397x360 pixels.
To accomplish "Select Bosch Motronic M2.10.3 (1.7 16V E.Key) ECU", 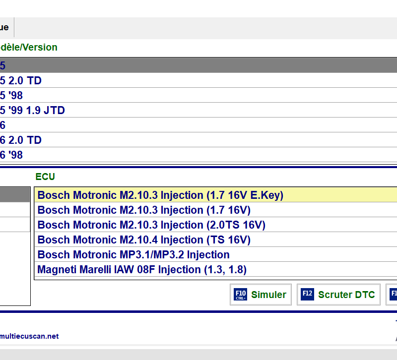I will [x=160, y=195].
